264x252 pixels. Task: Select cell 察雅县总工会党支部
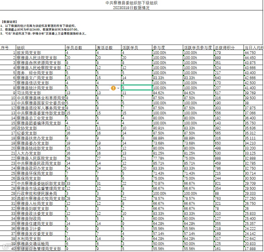[41, 118]
